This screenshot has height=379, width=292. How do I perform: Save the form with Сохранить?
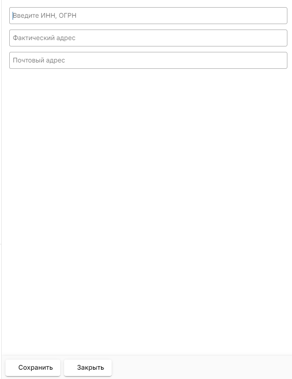(x=33, y=368)
